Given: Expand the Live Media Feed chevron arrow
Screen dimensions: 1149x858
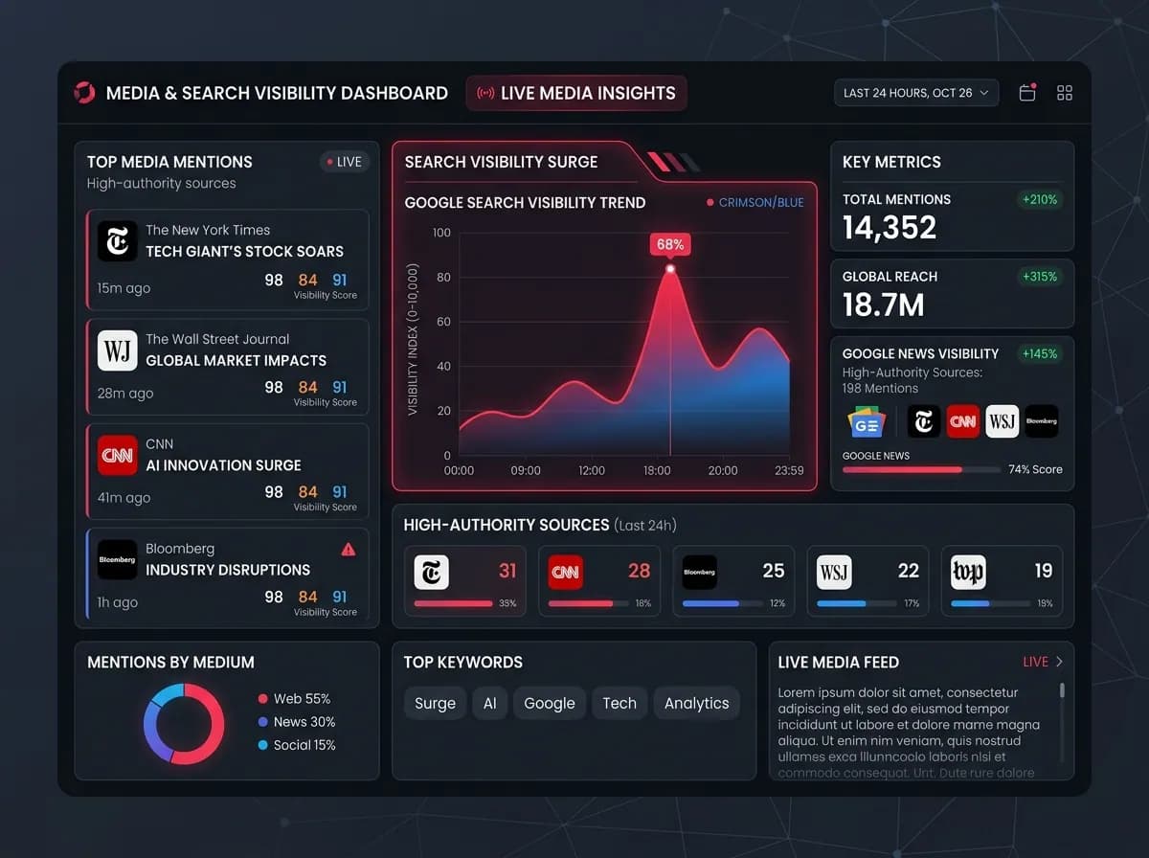Looking at the screenshot, I should point(1059,662).
